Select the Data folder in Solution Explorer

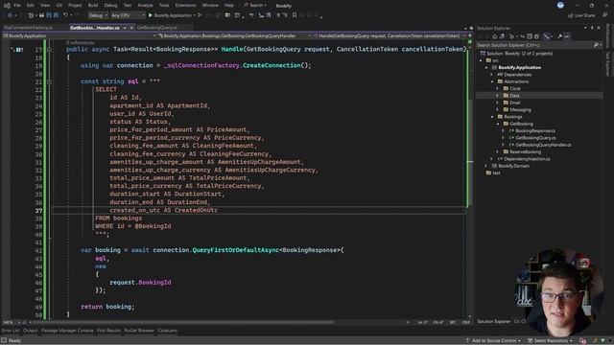514,96
